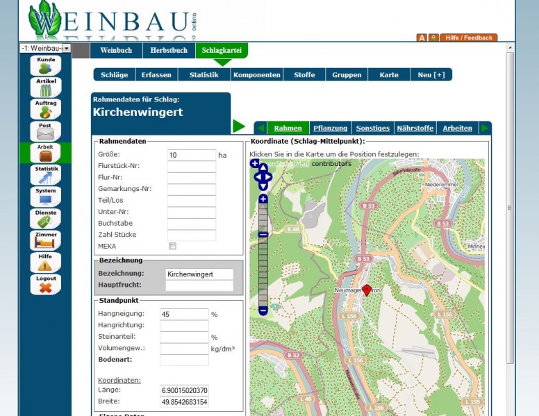Toggle the MEKA checkbox
This screenshot has height=416, width=539.
click(172, 246)
